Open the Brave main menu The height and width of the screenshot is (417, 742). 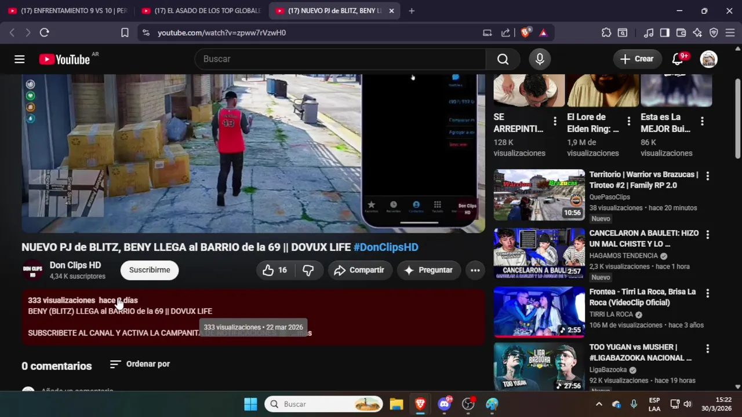730,33
